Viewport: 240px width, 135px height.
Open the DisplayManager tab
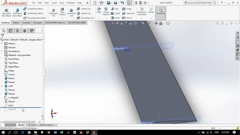(31, 31)
